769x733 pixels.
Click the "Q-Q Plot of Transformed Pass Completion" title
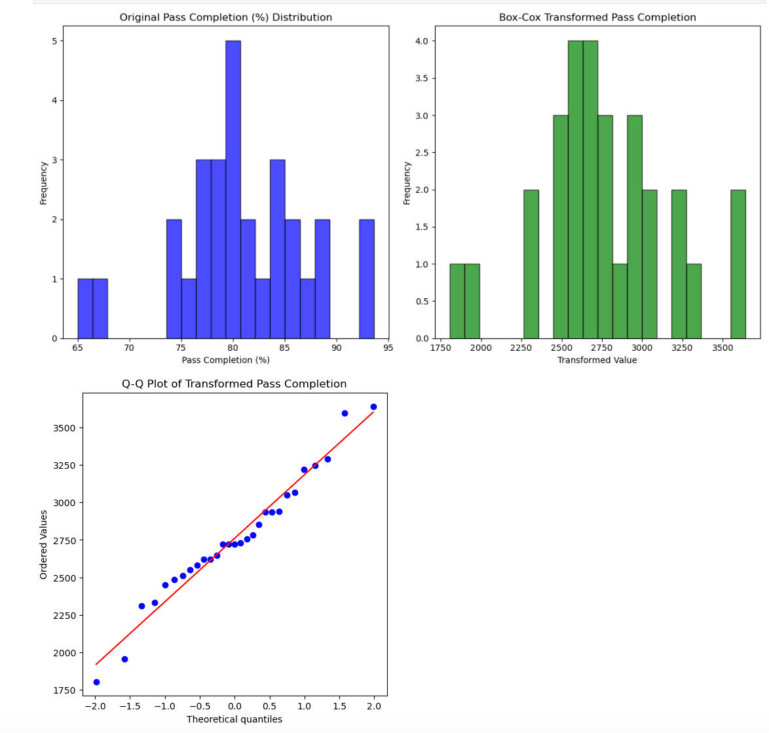234,384
